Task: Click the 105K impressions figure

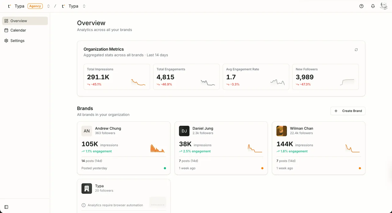Action: 90,144
